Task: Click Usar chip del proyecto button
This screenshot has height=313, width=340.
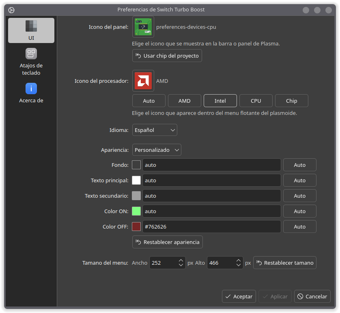Action: (x=167, y=56)
